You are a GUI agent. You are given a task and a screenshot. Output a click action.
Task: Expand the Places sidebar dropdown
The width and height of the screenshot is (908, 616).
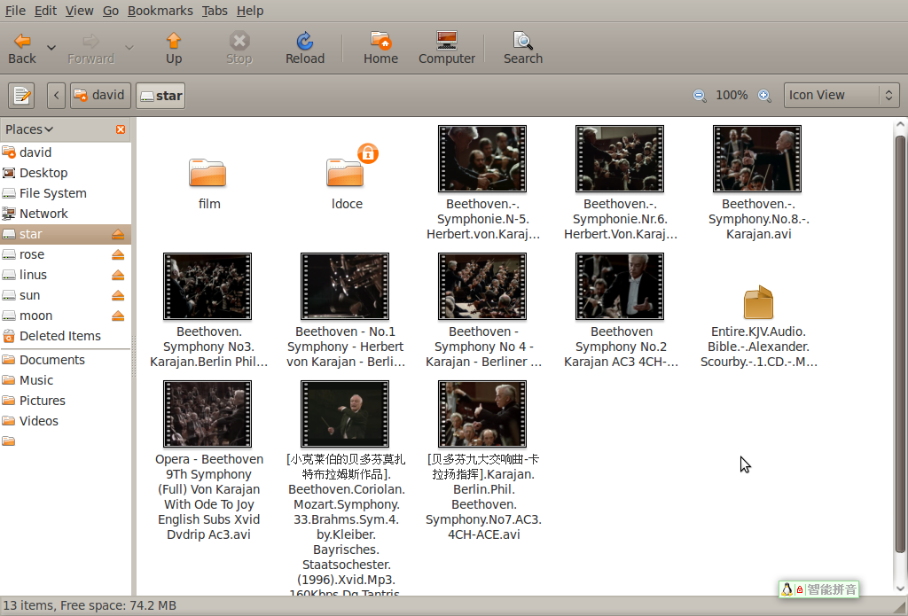coord(29,129)
